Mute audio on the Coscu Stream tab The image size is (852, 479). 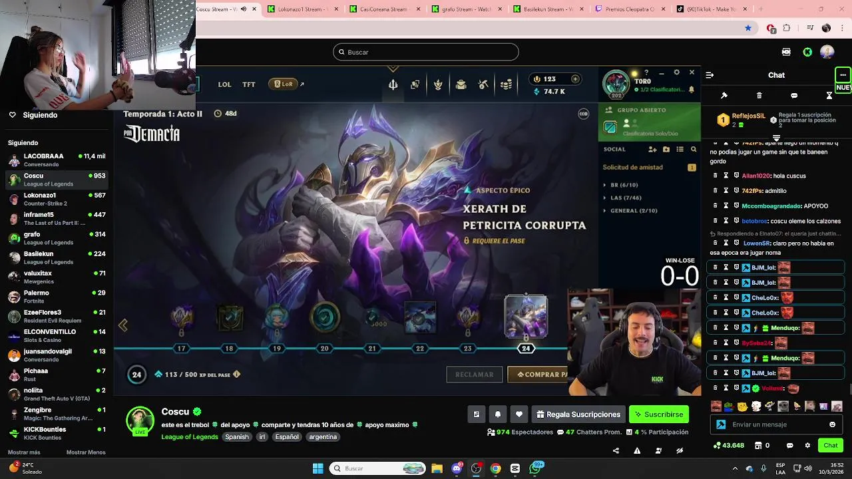243,9
